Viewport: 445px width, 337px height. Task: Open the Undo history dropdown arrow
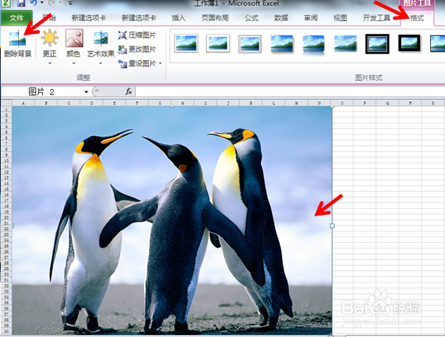[x=42, y=3]
